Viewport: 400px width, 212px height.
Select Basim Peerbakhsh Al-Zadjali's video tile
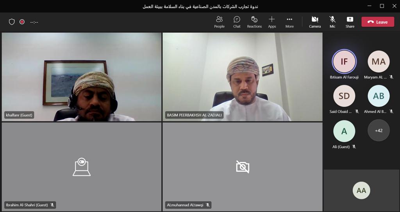pyautogui.click(x=242, y=77)
